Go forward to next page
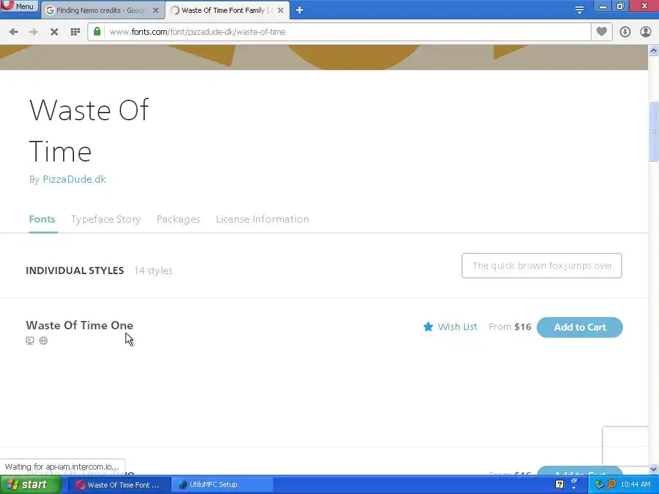 coord(33,32)
